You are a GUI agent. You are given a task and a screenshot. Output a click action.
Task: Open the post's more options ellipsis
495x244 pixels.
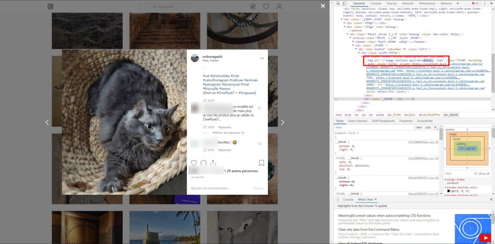coord(262,58)
